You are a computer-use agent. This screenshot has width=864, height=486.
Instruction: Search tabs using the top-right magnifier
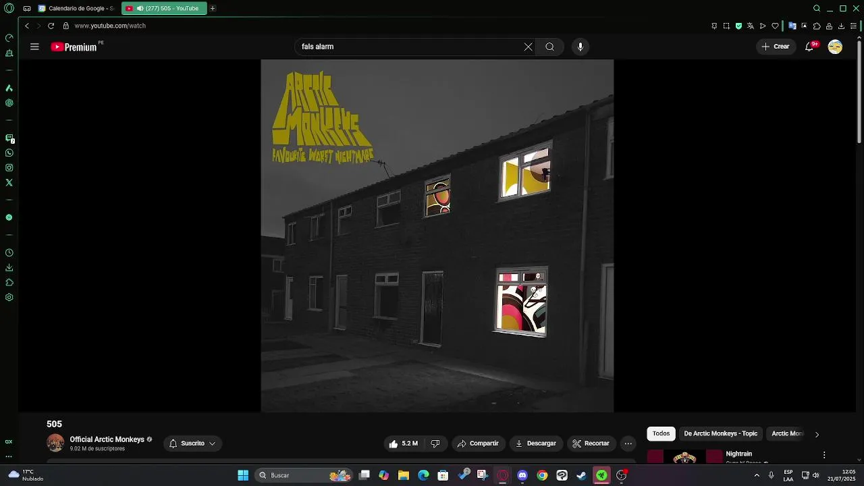click(817, 8)
